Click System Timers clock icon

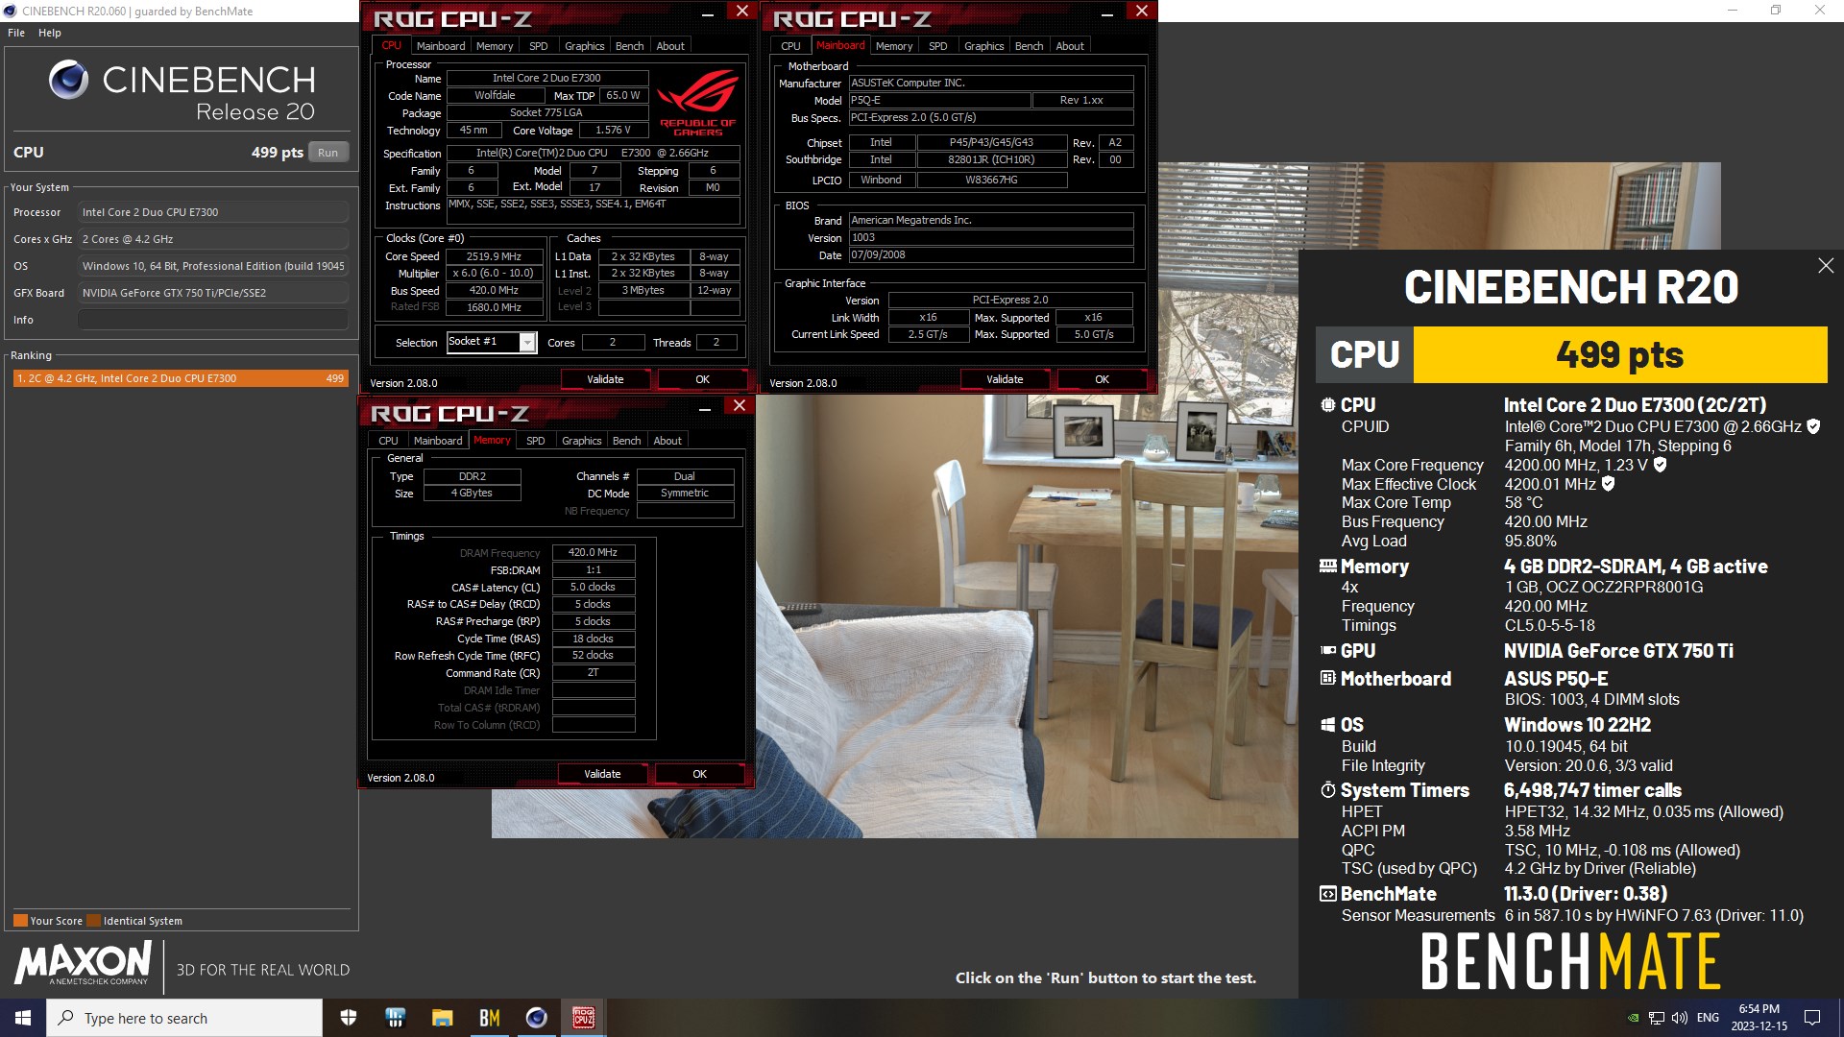click(1327, 790)
